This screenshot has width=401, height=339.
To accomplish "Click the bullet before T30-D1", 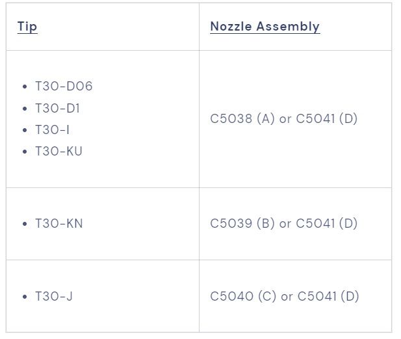I will click(25, 108).
